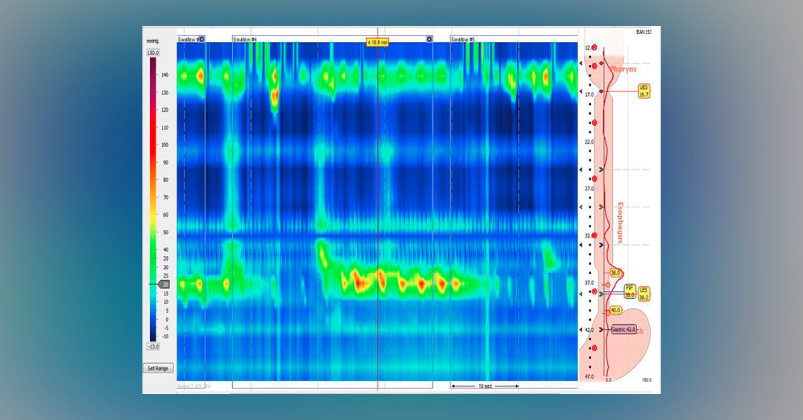Select the 150.0 maximum pressure field
The image size is (803, 420).
tap(153, 52)
